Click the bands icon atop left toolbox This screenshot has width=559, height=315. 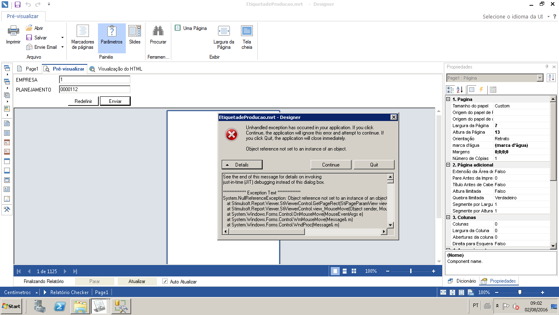tap(7, 68)
